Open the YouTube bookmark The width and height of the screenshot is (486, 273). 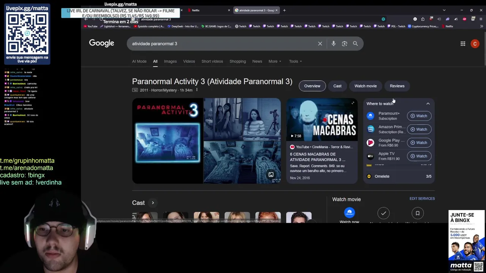(90, 27)
